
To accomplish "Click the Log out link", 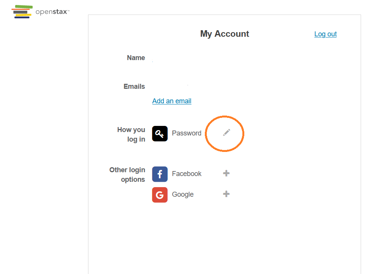I will (325, 34).
